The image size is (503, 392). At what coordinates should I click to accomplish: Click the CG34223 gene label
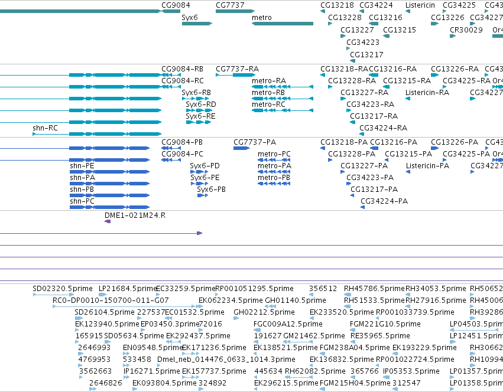(363, 42)
